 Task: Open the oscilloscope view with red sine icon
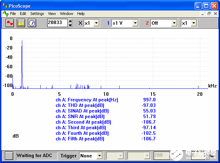[x=10, y=23]
